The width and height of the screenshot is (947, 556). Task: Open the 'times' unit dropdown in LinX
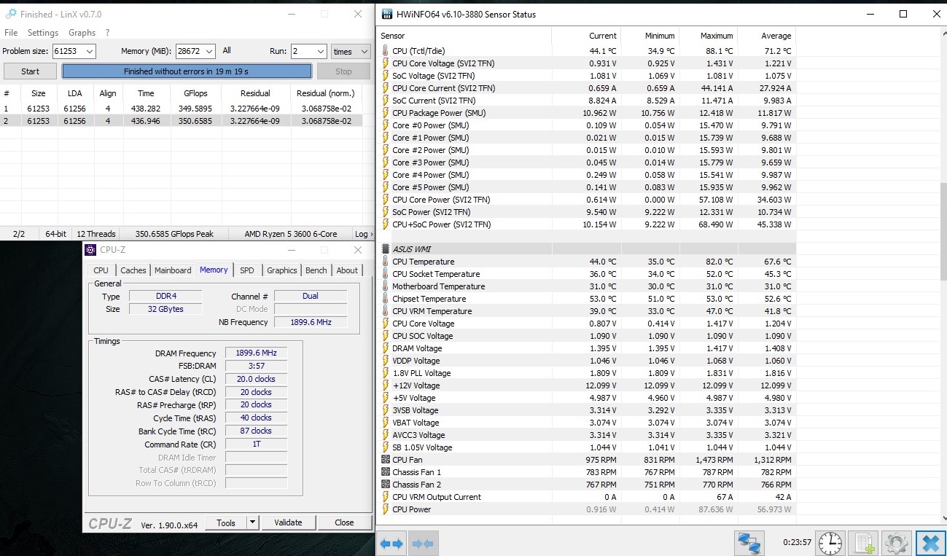[x=365, y=51]
